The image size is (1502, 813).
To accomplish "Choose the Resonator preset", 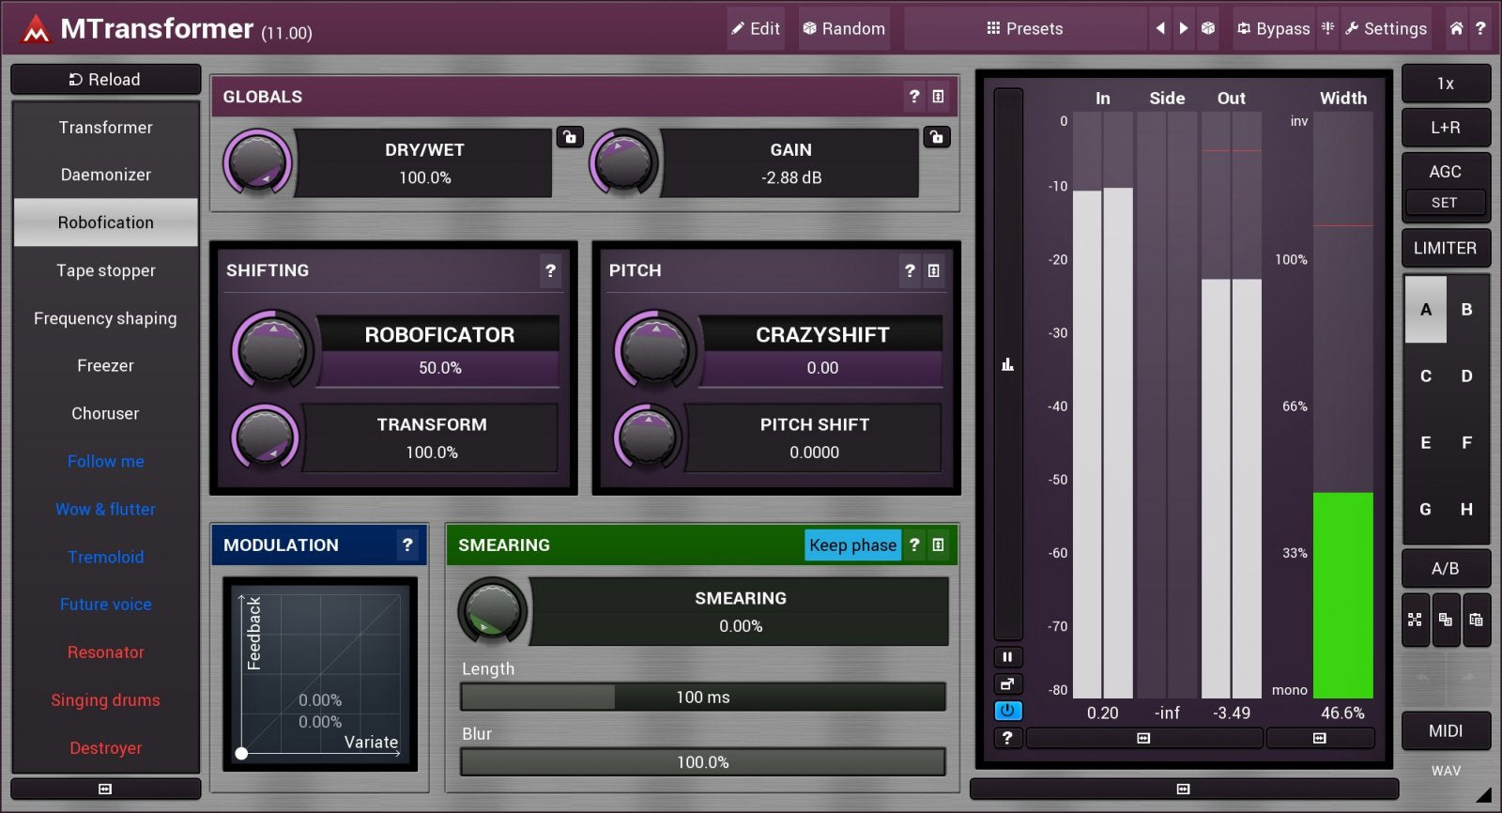I will 105,652.
